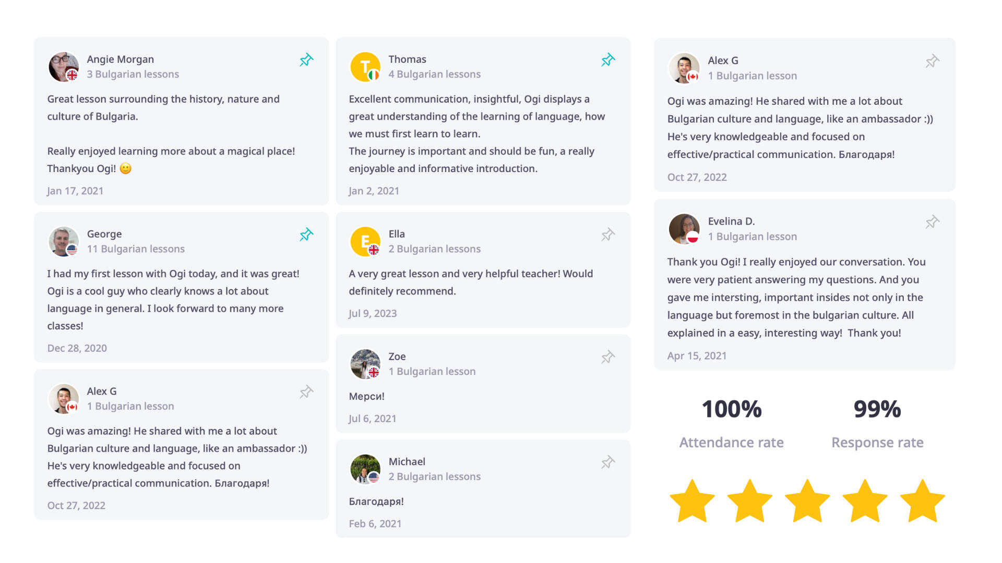Open Zoe's profile picture
Screen dimensions: 1002x563
pyautogui.click(x=365, y=364)
